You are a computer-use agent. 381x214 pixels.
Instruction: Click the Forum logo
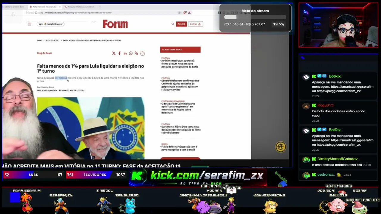[115, 24]
